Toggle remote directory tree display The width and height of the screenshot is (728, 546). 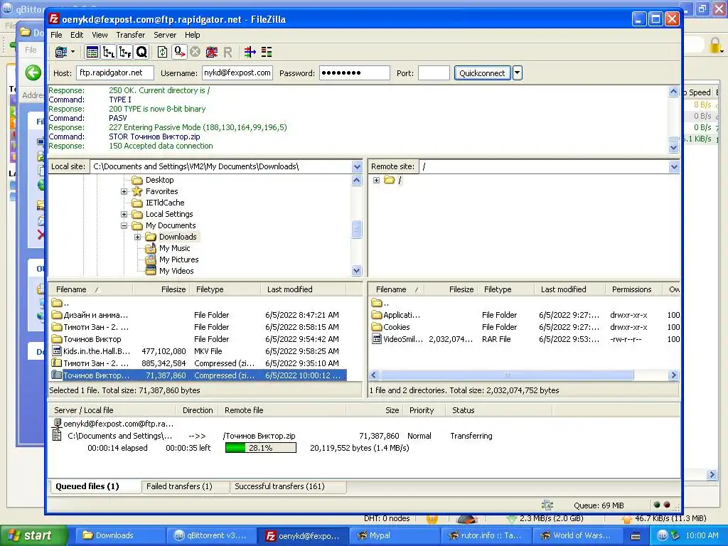pyautogui.click(x=125, y=52)
